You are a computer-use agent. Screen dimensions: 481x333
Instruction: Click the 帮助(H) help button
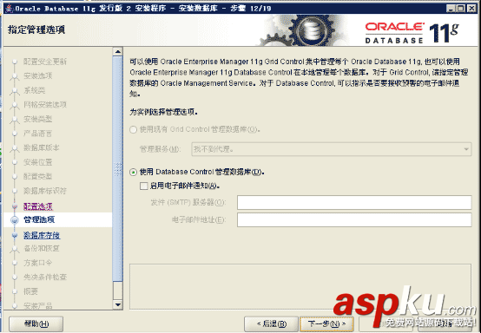point(36,323)
